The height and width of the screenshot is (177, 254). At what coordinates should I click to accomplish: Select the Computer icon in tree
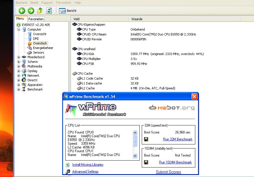point(24,29)
